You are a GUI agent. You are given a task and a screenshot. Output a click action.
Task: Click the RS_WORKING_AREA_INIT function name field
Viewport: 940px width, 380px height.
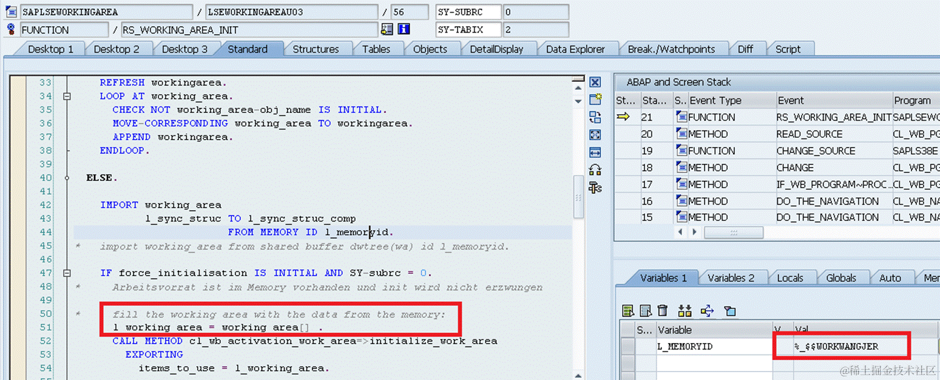click(249, 30)
